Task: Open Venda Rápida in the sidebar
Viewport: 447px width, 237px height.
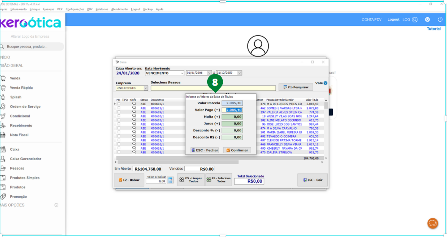Action: 21,88
